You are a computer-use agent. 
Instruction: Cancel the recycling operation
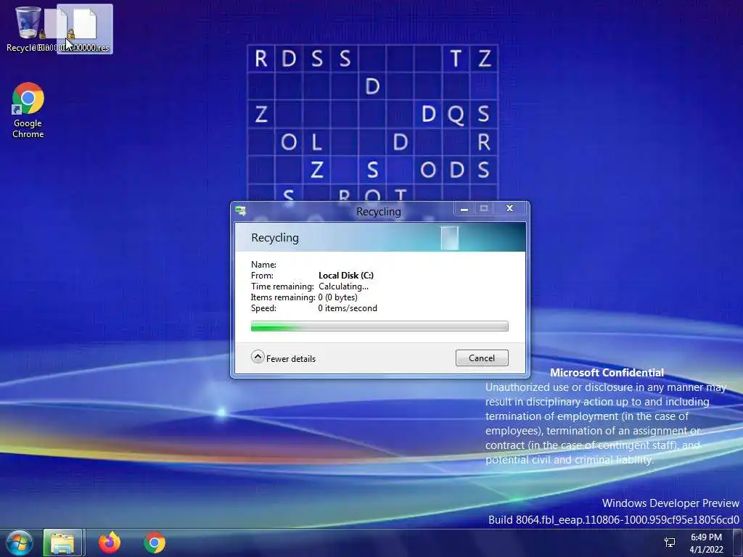coord(482,358)
